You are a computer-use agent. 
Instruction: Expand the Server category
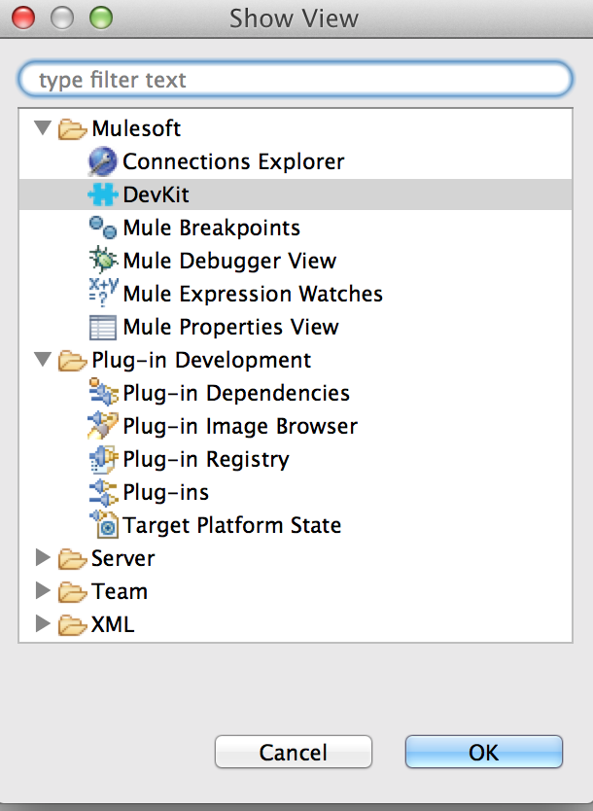[44, 558]
